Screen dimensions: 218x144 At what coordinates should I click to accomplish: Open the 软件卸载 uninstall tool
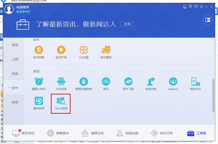[x=39, y=50]
